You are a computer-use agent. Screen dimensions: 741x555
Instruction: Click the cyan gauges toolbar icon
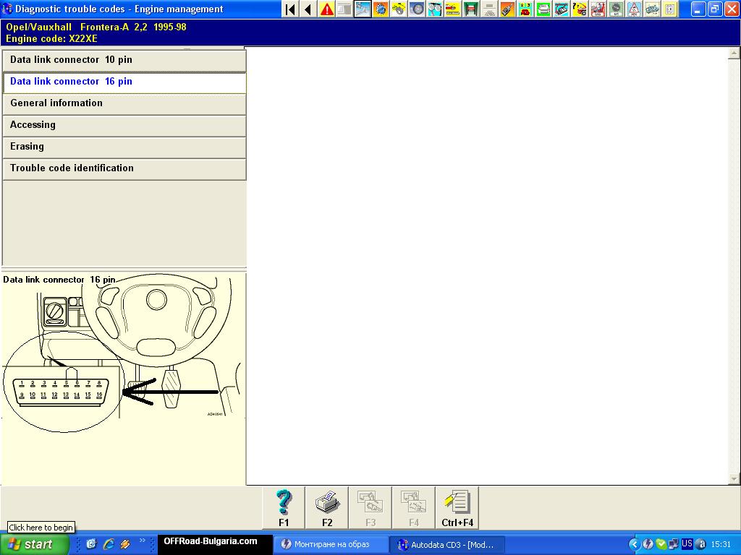point(434,9)
